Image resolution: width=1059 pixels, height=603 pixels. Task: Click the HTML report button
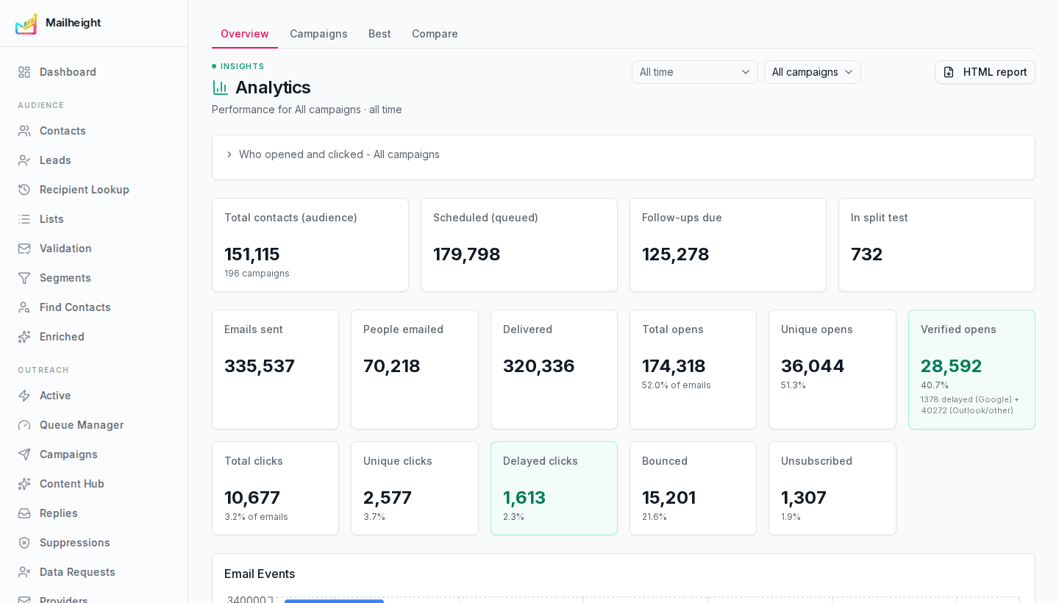coord(985,72)
